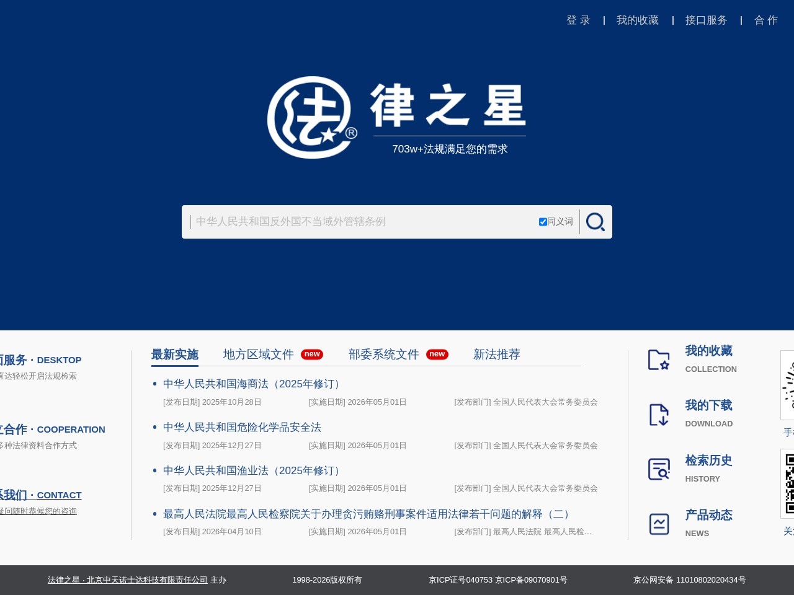This screenshot has height=595, width=794.
Task: Switch to the 新法推荐 tab
Action: (x=497, y=355)
